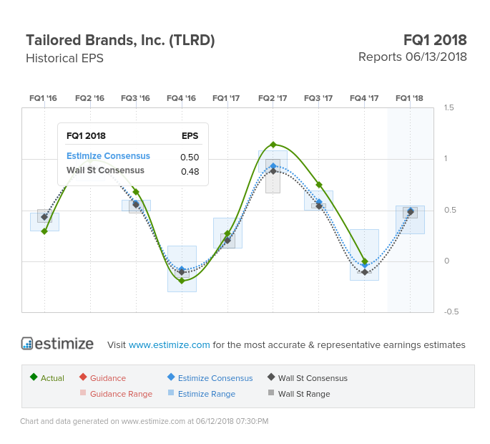Click the Actual legend label

click(x=52, y=378)
